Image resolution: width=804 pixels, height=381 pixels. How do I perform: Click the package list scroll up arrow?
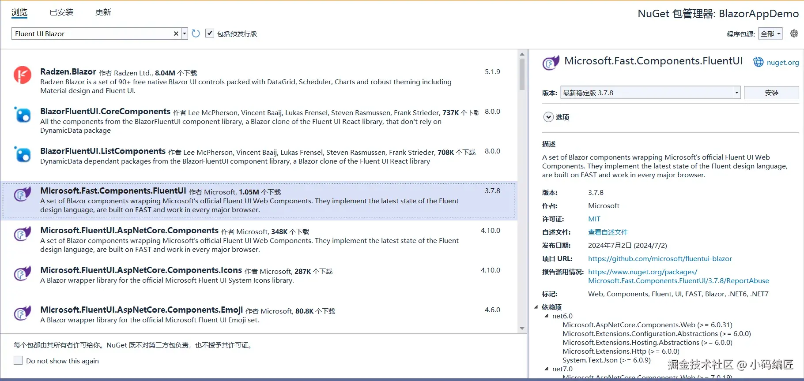(x=522, y=54)
